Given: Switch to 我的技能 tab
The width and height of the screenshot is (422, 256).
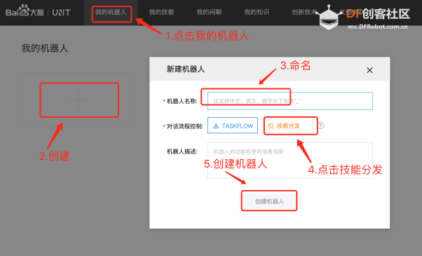Looking at the screenshot, I should [161, 13].
